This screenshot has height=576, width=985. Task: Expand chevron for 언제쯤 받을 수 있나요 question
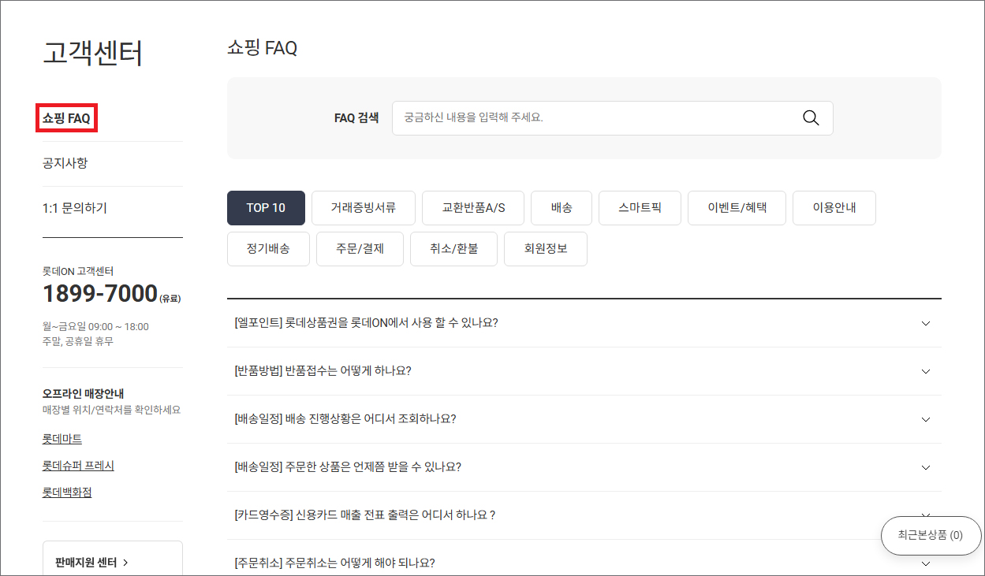click(x=926, y=467)
